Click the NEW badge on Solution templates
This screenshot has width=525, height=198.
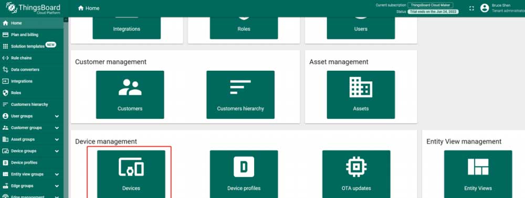pyautogui.click(x=51, y=45)
